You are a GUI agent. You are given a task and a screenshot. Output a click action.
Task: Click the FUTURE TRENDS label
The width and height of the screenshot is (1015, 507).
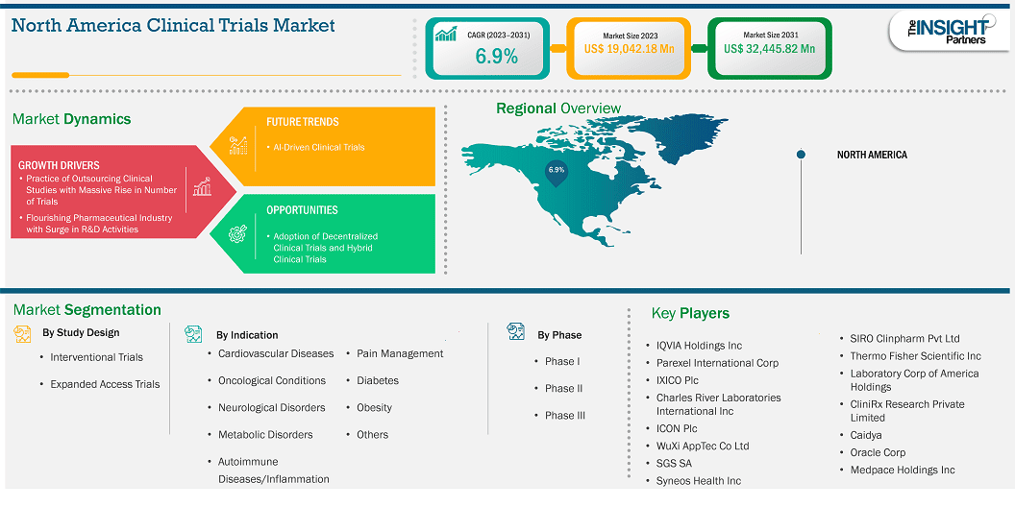pos(303,122)
